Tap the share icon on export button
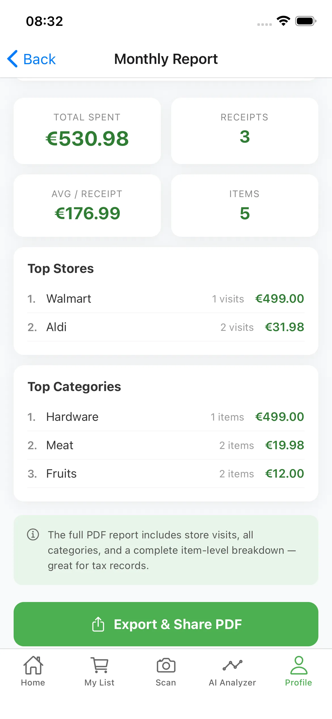This screenshot has height=719, width=332. [98, 624]
